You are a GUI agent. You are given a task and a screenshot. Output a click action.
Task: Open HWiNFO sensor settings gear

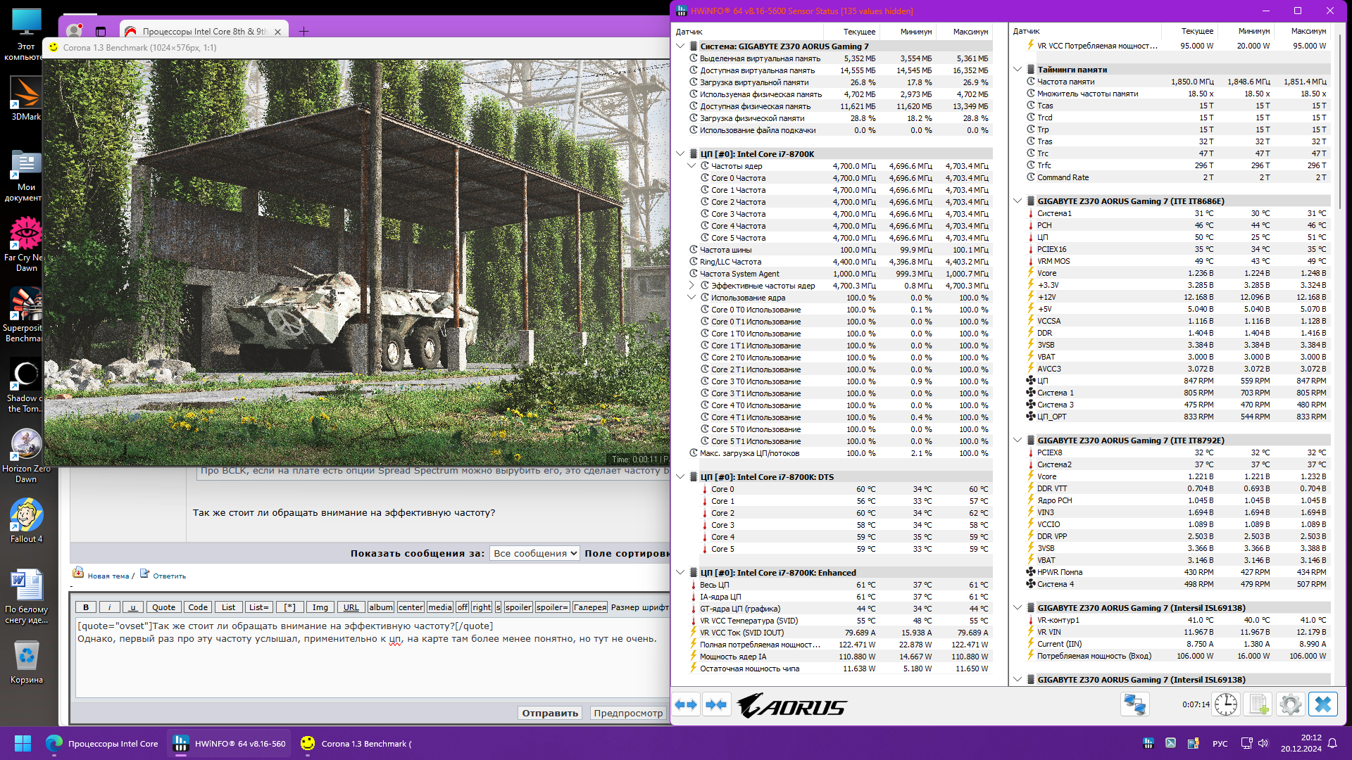1291,704
